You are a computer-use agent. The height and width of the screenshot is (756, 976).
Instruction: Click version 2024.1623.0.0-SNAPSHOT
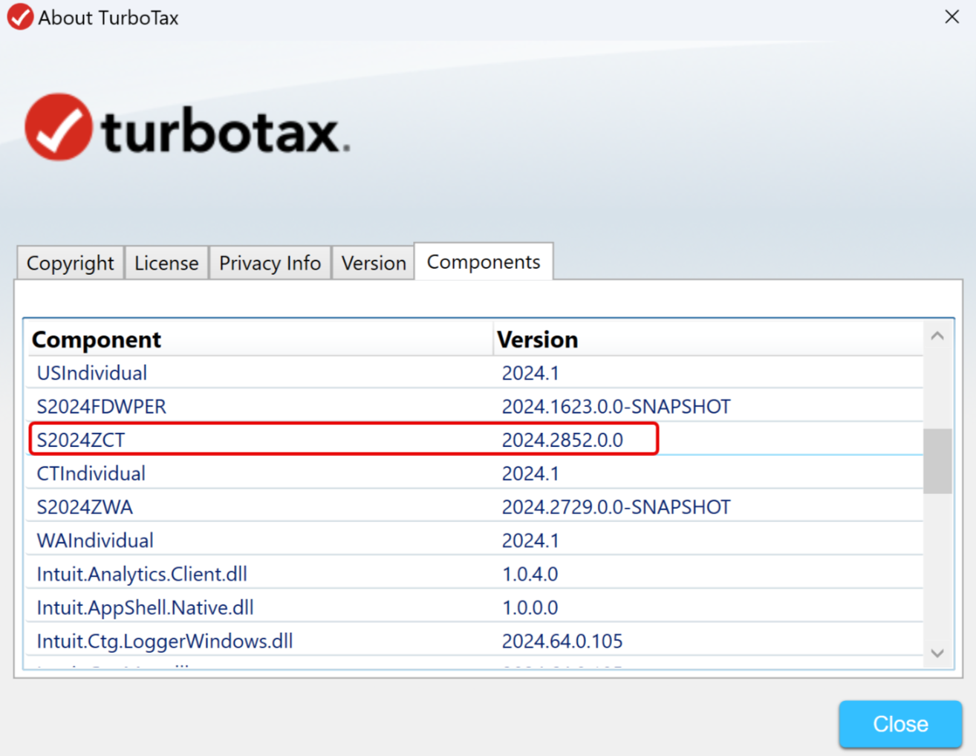point(616,407)
